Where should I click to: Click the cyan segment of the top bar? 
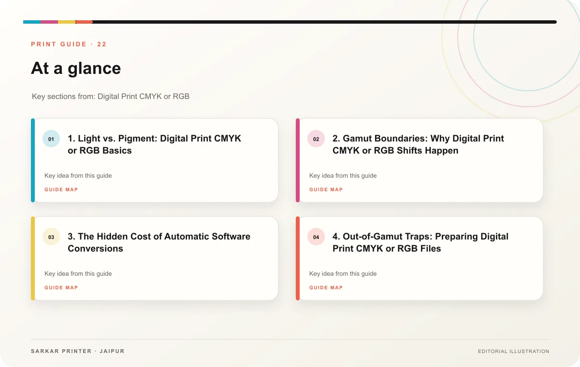click(32, 22)
